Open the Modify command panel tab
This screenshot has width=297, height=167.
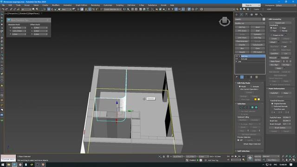(241, 14)
